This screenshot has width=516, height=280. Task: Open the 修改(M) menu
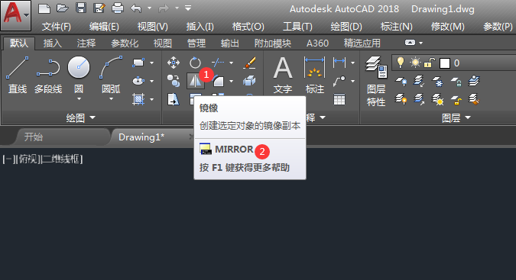pyautogui.click(x=447, y=27)
